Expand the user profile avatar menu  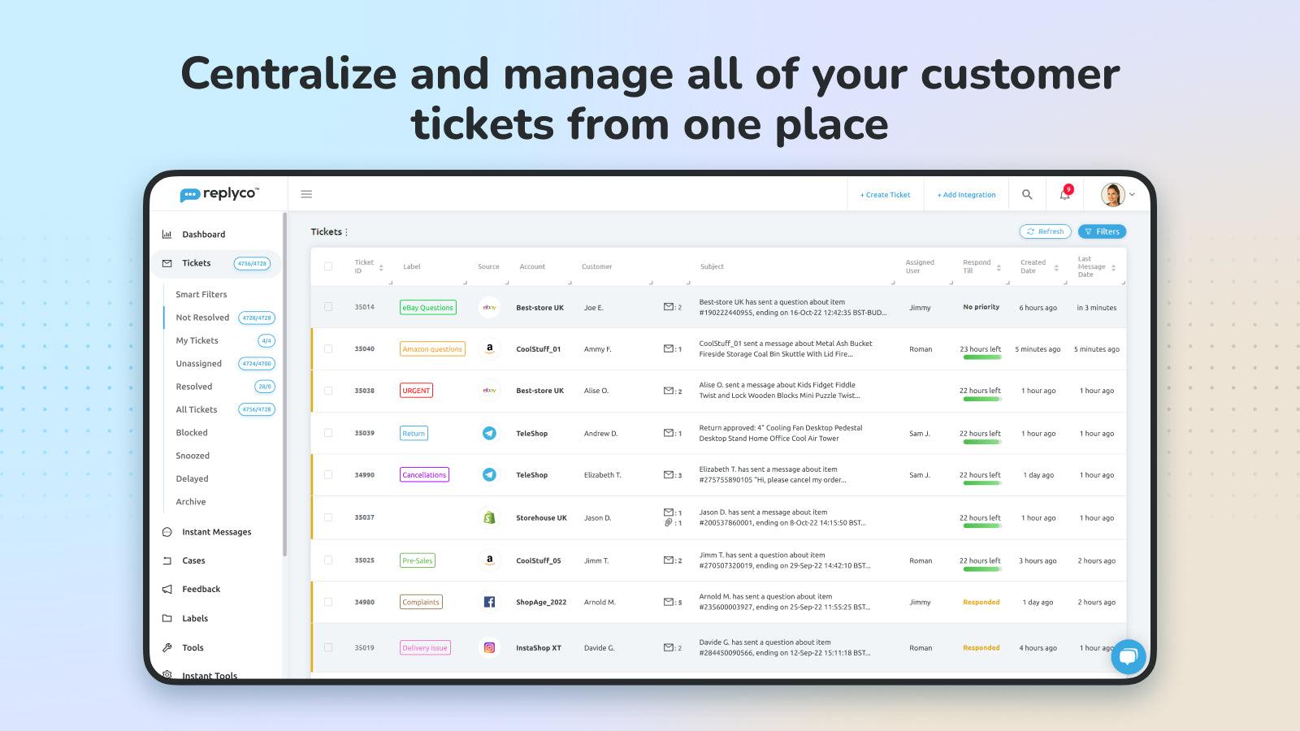coord(1112,194)
